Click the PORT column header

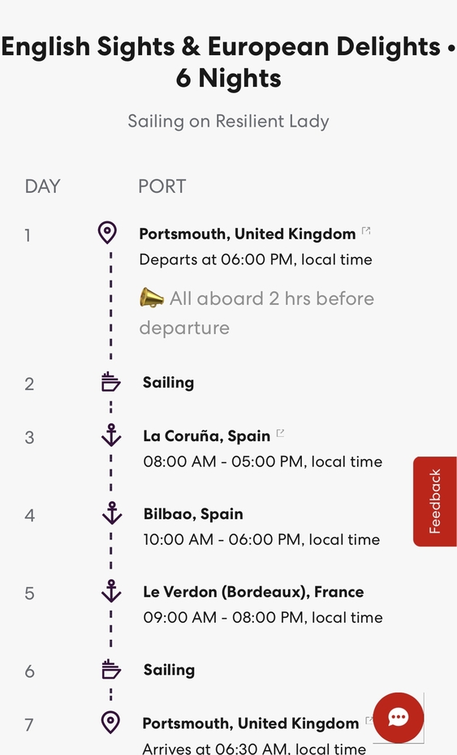pyautogui.click(x=162, y=187)
